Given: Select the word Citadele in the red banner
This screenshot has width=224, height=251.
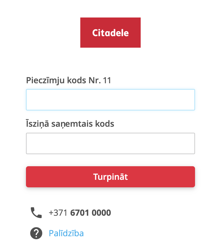Looking at the screenshot, I should point(110,33).
